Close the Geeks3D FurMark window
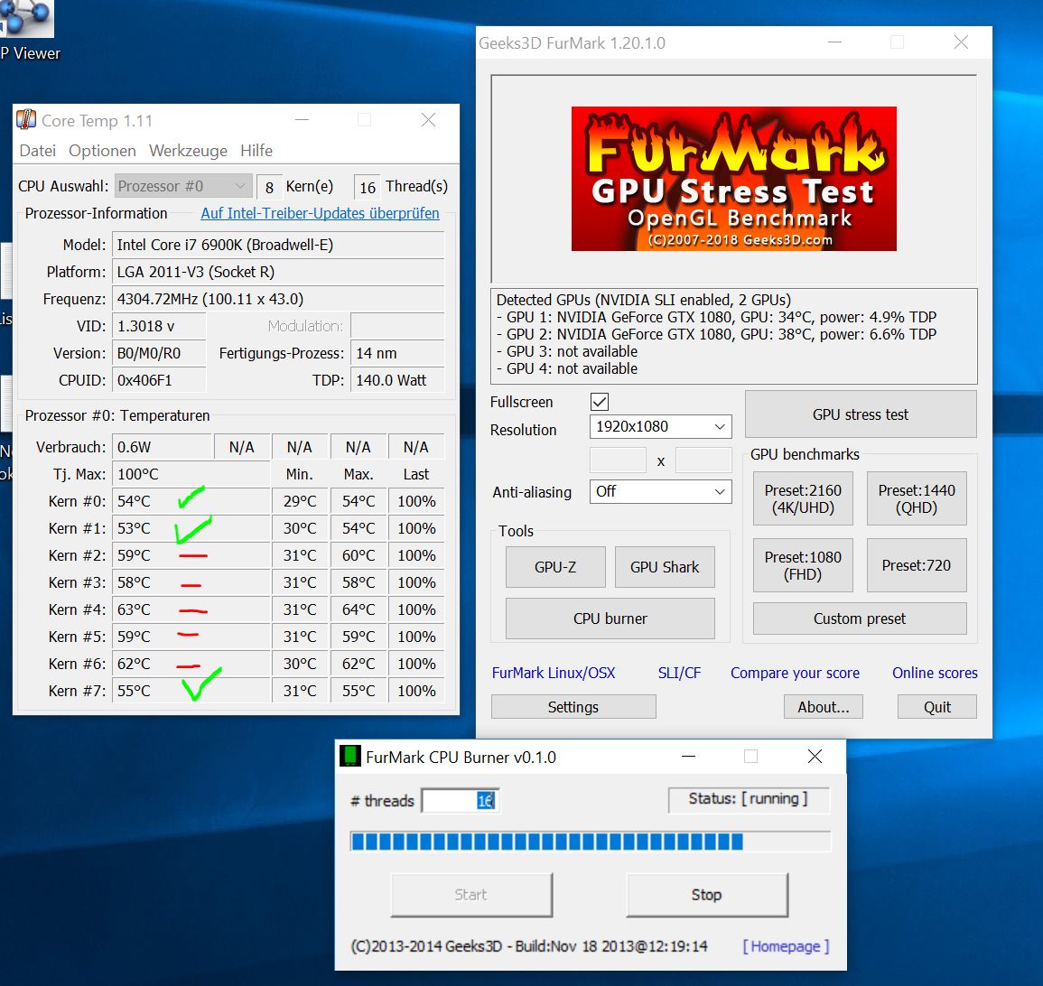The image size is (1043, 986). 961,42
